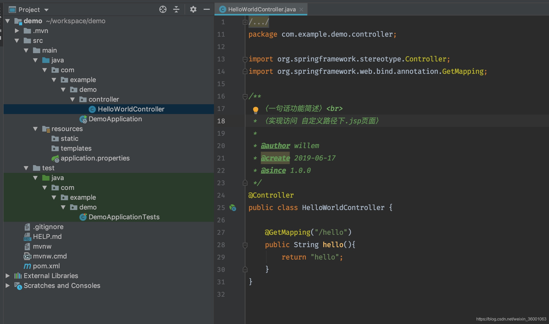The image size is (549, 324).
Task: Fold the Javadoc comment at line 16
Action: [245, 96]
